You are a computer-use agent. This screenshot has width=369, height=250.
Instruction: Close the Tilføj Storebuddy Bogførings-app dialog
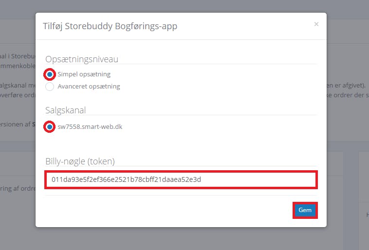[x=316, y=24]
